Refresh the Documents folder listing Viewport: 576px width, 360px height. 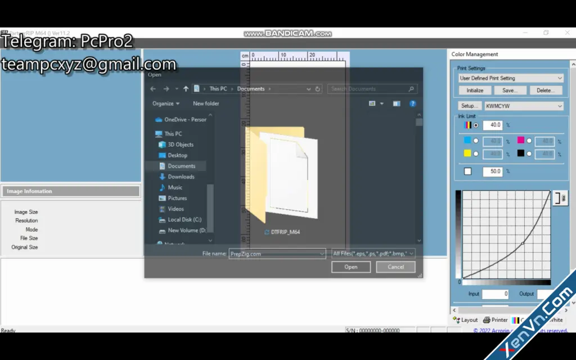coord(318,89)
